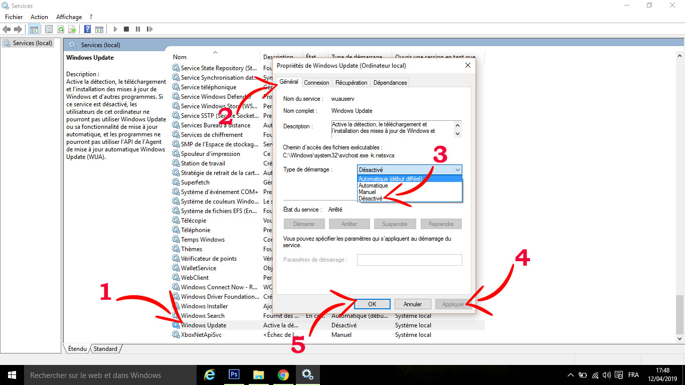Open the Action menu

click(x=39, y=17)
